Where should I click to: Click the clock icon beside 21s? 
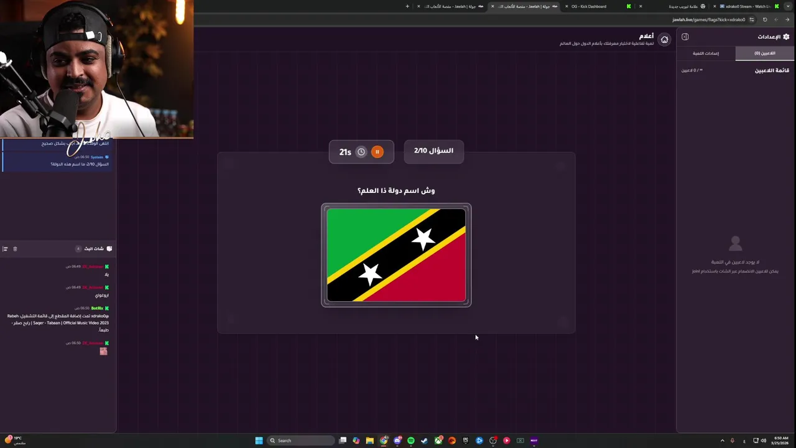tap(361, 152)
